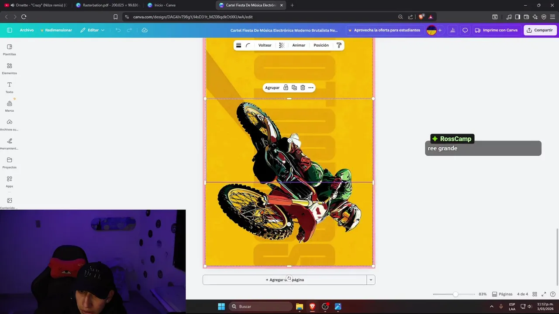Open corner rounding option
The height and width of the screenshot is (314, 559).
[248, 45]
